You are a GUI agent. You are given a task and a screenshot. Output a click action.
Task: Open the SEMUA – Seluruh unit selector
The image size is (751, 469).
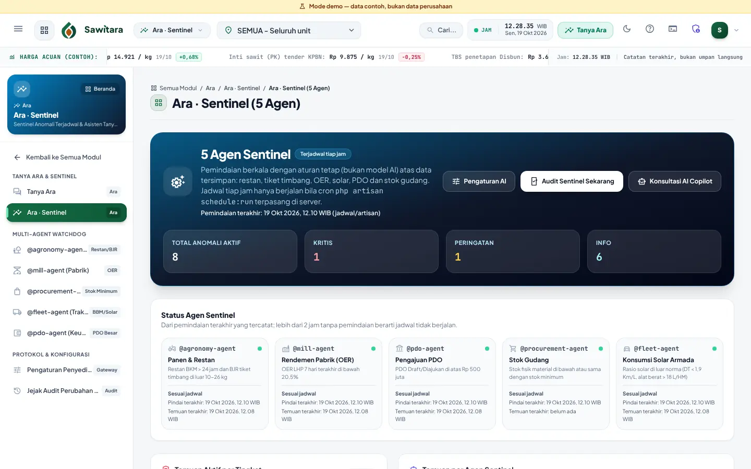[289, 30]
